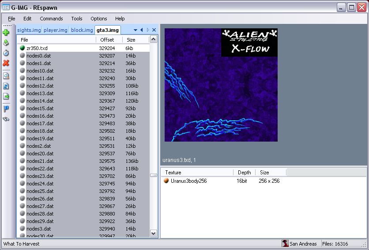
Task: Select nodes10.dat in the file list
Action: [83, 70]
